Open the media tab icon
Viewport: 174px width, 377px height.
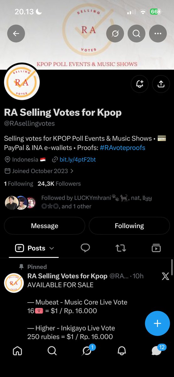point(156,248)
